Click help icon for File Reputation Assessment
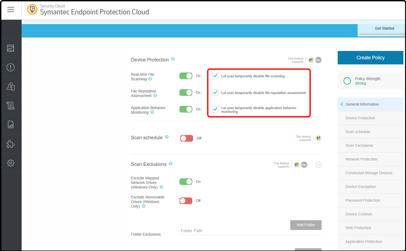Viewport: 406px width, 251px height. 155,95
